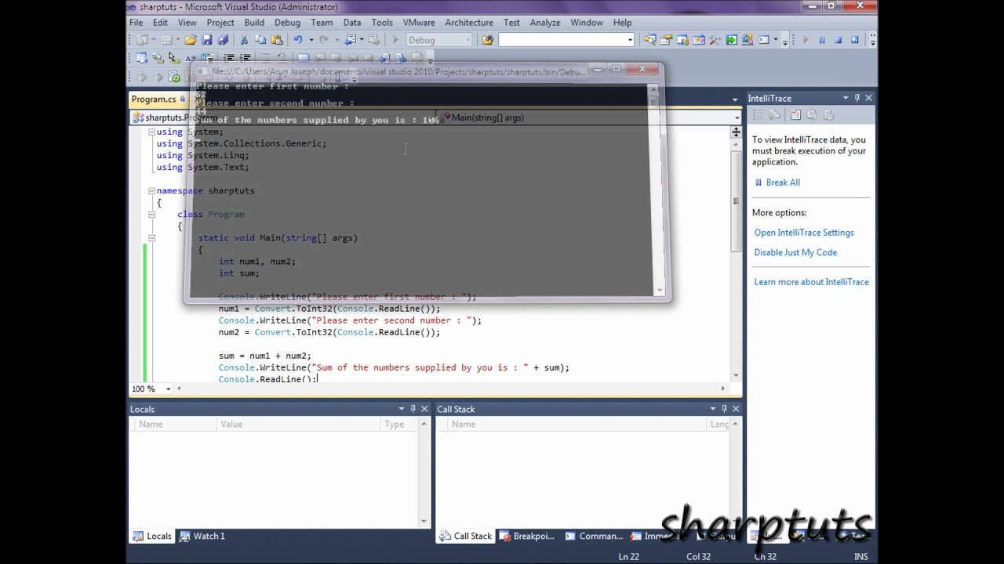Click the Decrease Indent icon
The height and width of the screenshot is (564, 1004).
coord(228,58)
